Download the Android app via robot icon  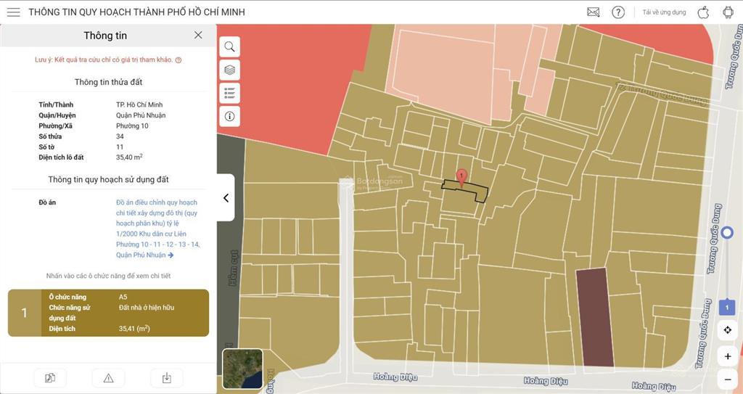[728, 12]
